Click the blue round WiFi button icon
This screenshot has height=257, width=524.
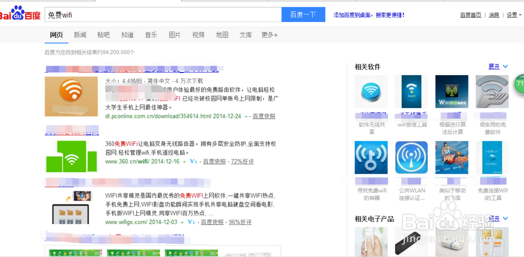371,91
